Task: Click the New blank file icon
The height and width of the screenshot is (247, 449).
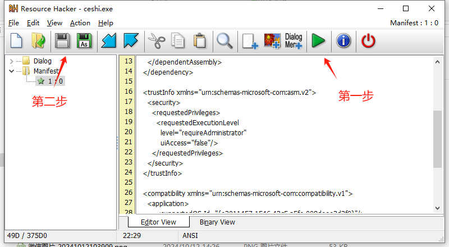Action: (x=16, y=41)
